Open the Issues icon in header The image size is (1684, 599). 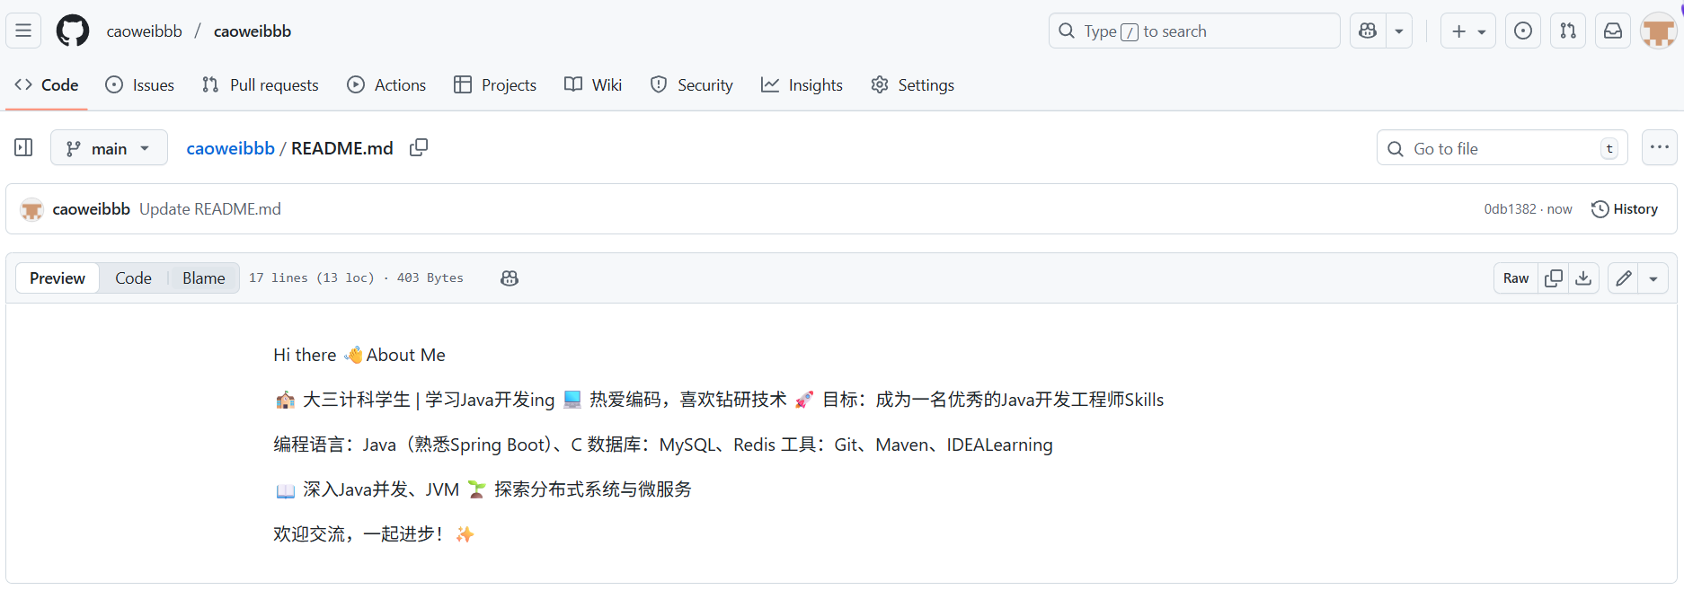pyautogui.click(x=1523, y=31)
